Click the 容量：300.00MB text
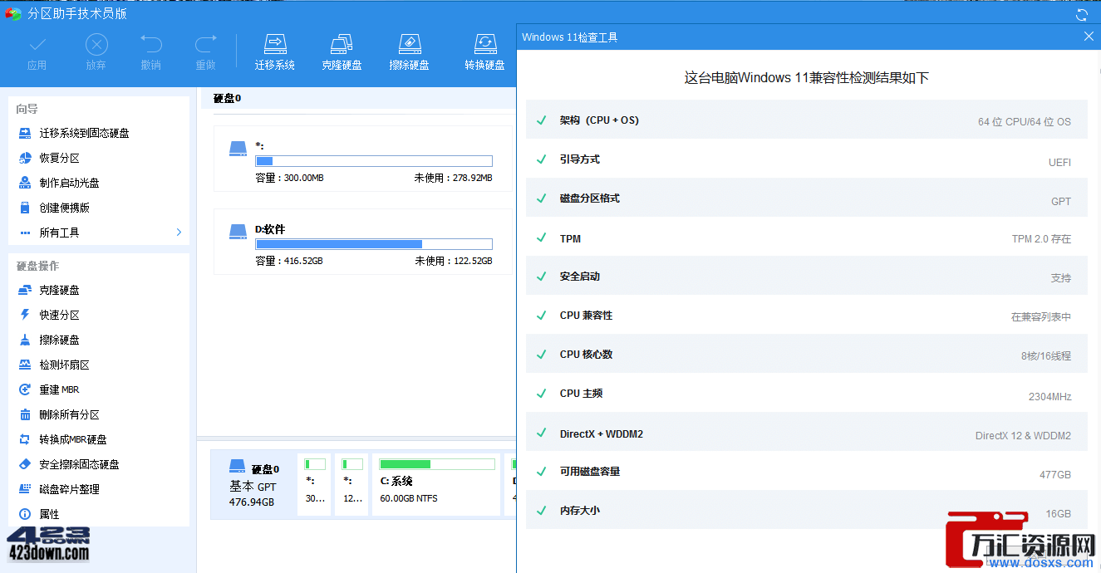 pyautogui.click(x=289, y=178)
